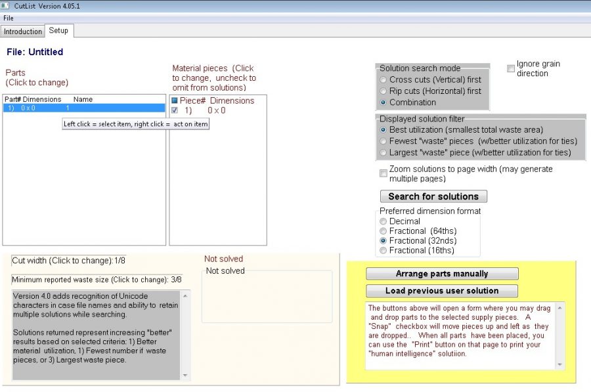Switch to the Introduction tab
Viewport: 591px width, 392px height.
pyautogui.click(x=22, y=32)
